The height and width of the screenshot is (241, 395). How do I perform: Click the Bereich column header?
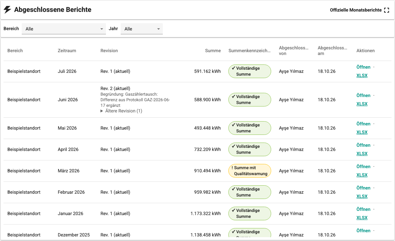[x=15, y=51]
